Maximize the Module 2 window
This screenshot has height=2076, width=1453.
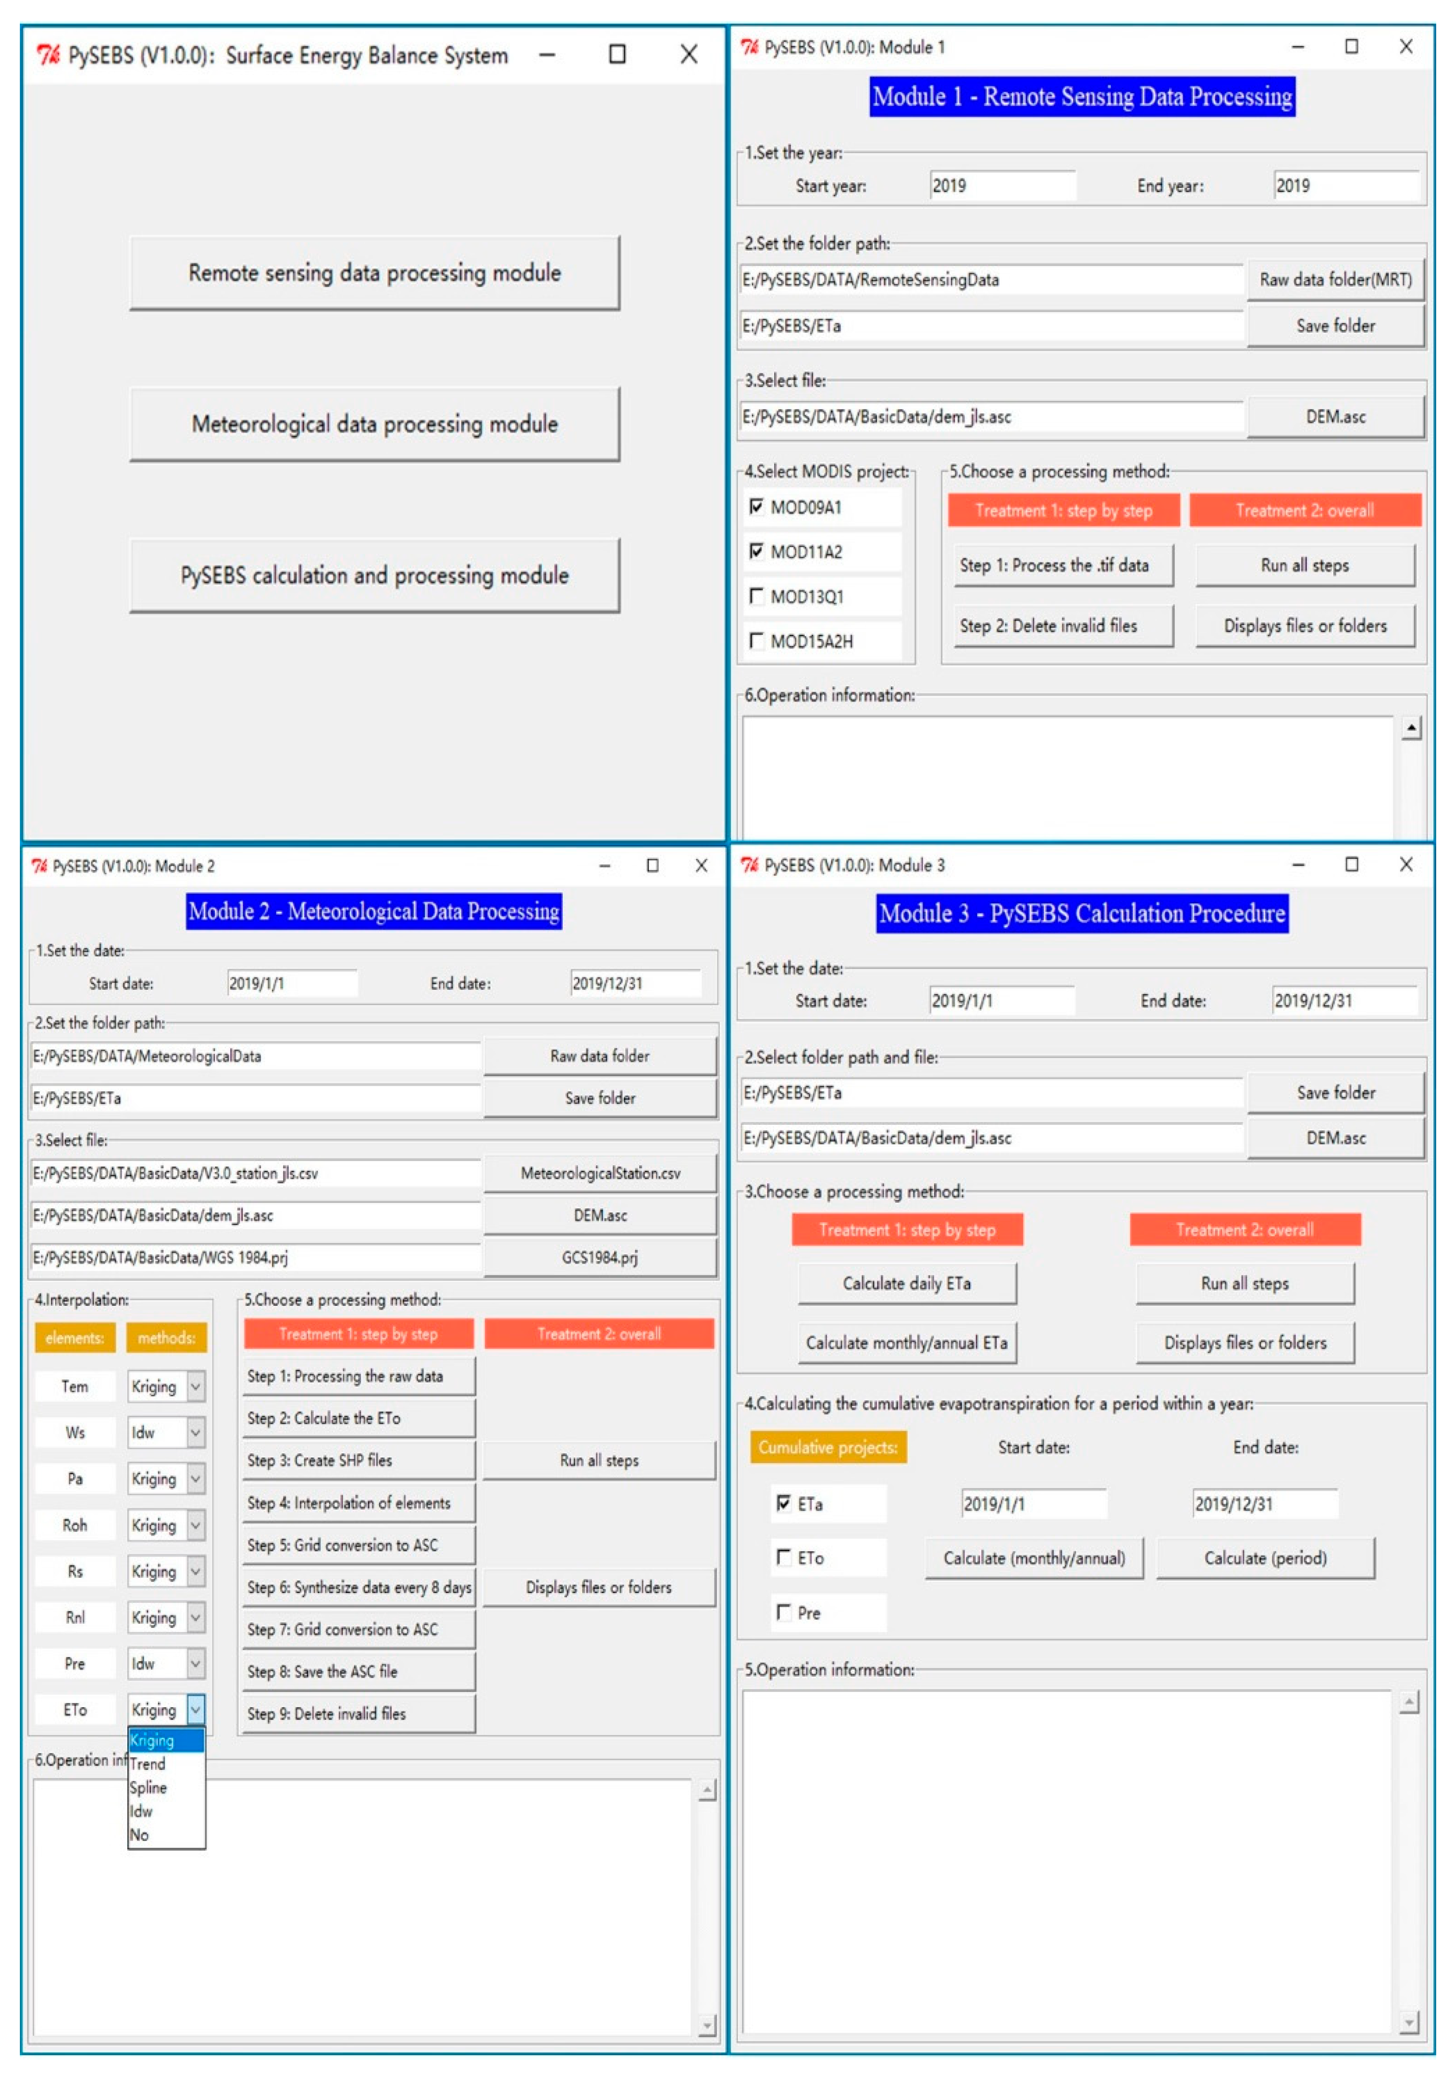652,866
